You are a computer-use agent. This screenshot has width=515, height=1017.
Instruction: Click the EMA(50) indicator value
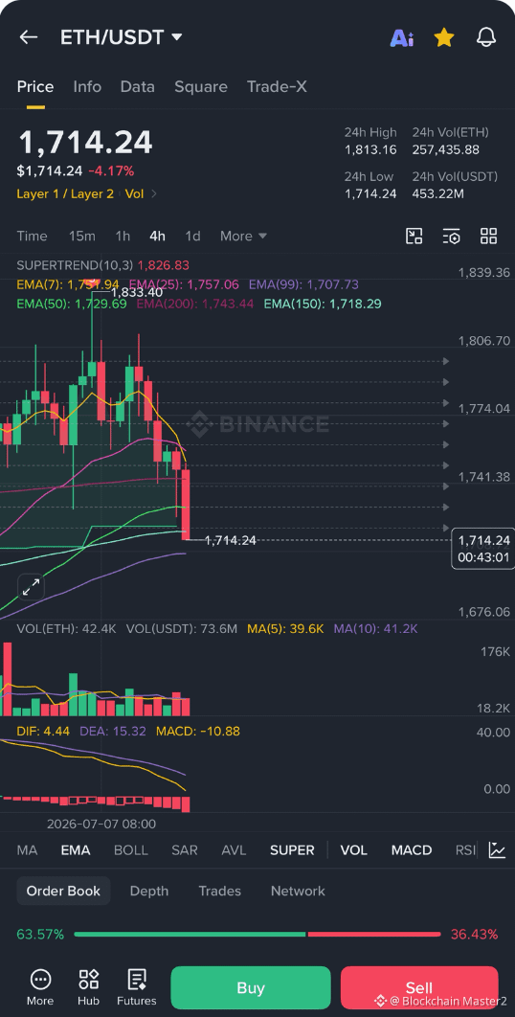pyautogui.click(x=72, y=304)
